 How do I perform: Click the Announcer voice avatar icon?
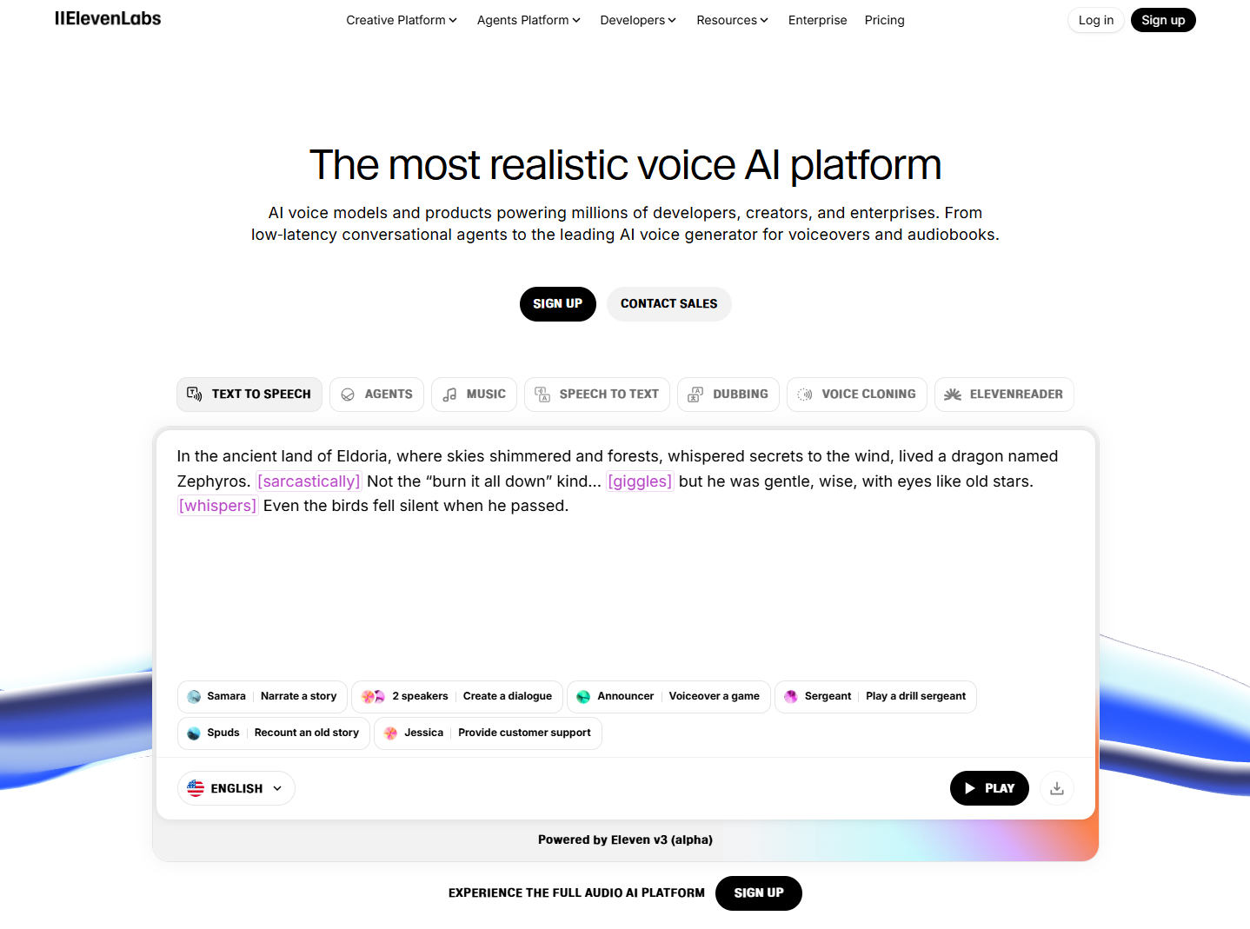pyautogui.click(x=583, y=697)
